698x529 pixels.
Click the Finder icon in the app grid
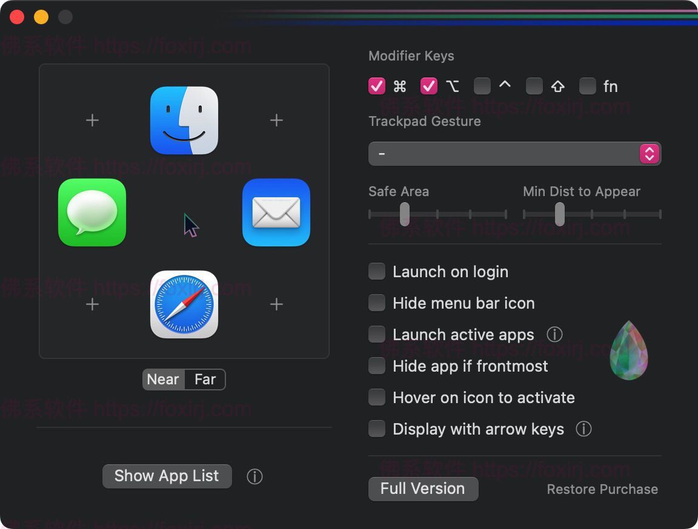point(184,120)
